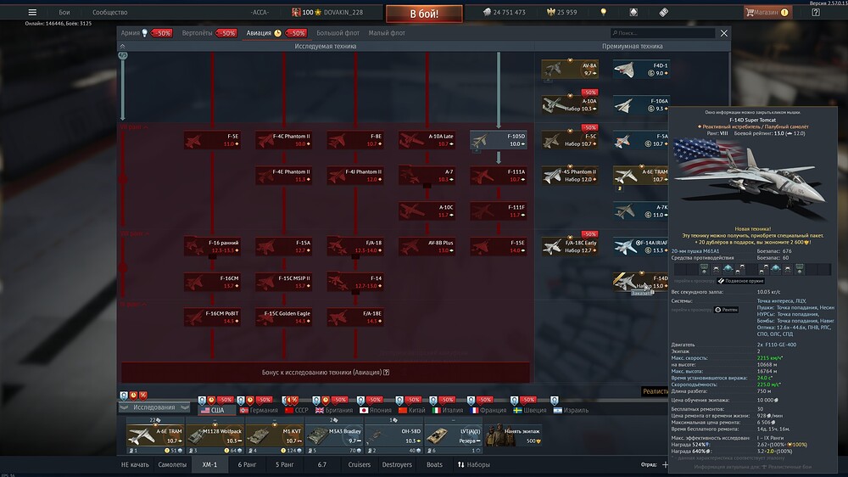The height and width of the screenshot is (477, 848).
Task: Select the F-5E aircraft in tree
Action: 212,140
